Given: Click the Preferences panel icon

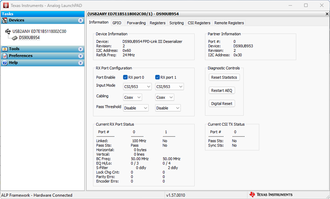Looking at the screenshot, I should tap(5, 56).
